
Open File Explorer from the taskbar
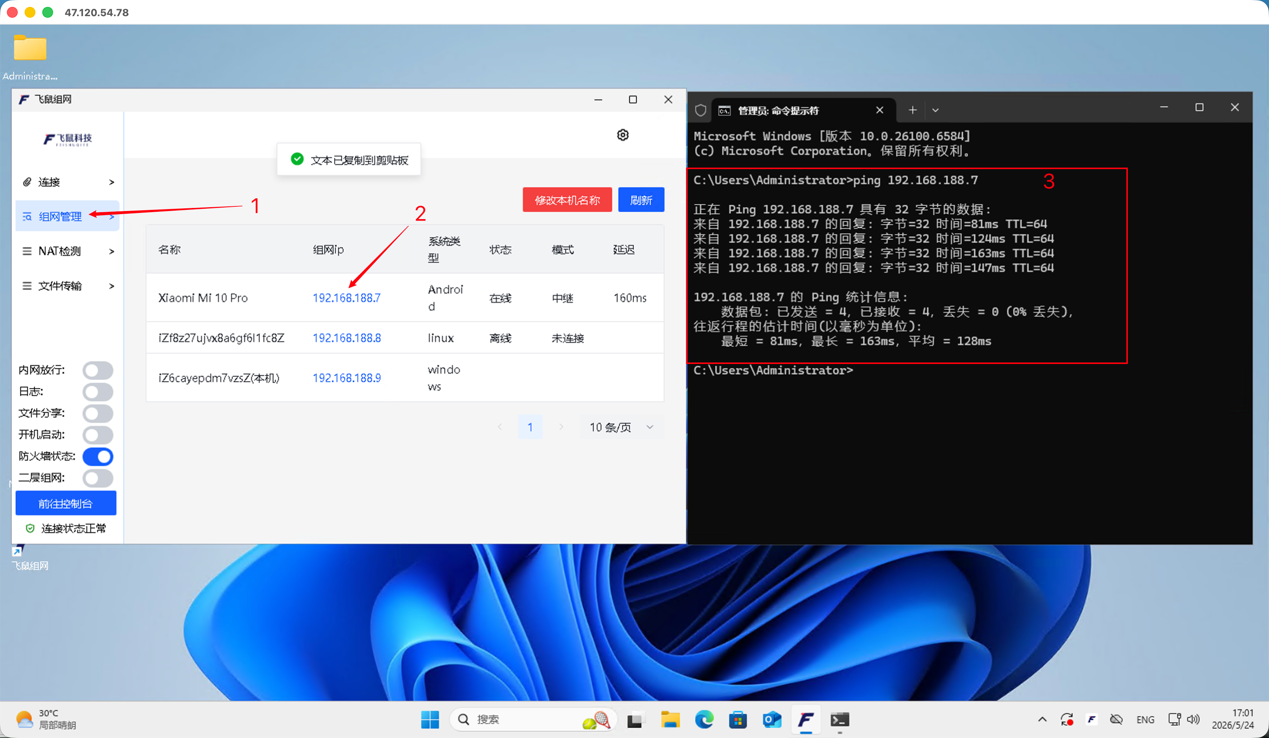[x=670, y=720]
